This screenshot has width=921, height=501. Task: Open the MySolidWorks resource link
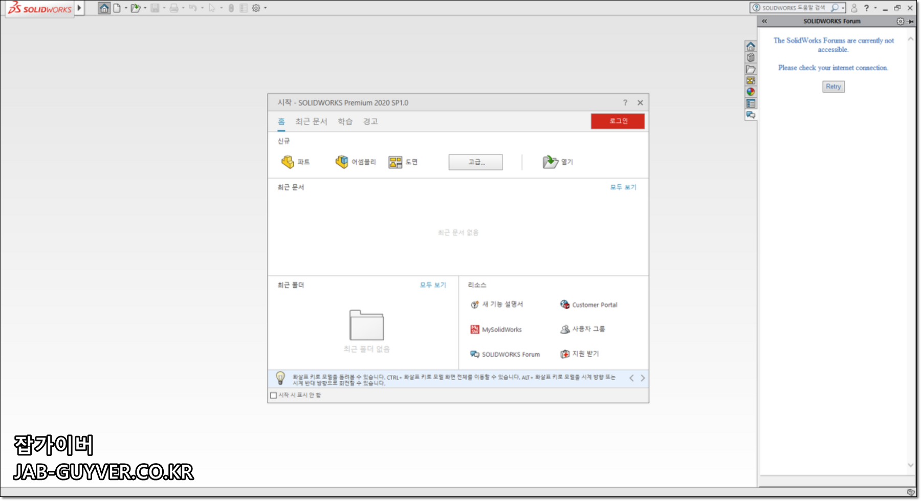click(x=496, y=330)
